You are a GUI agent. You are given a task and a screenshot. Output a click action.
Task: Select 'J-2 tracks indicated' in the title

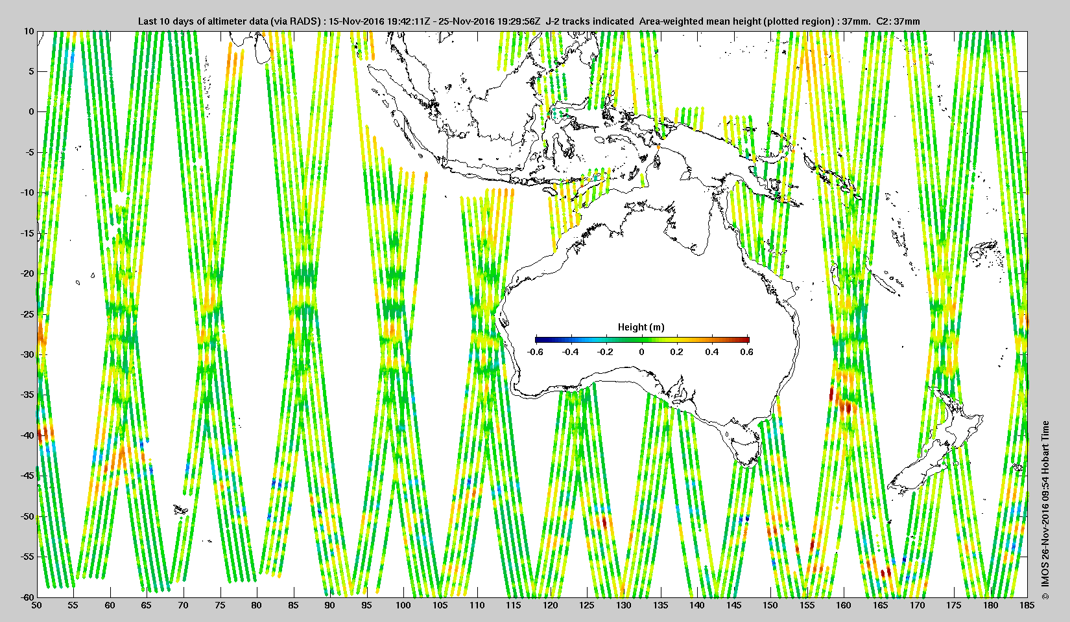[x=590, y=21]
